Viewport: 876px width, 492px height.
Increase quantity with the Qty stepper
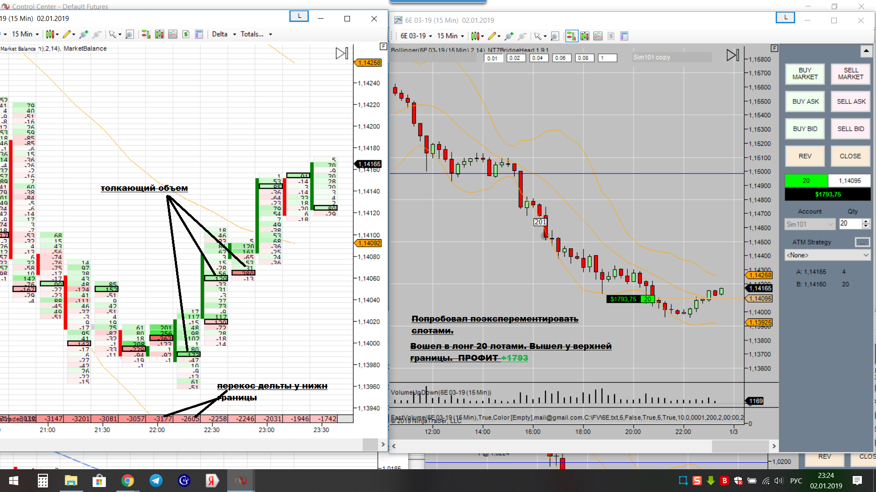pyautogui.click(x=866, y=221)
